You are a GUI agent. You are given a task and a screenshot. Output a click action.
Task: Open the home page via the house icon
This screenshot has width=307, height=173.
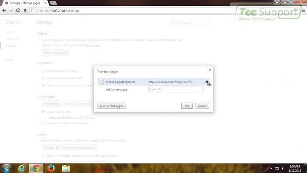click(x=25, y=10)
